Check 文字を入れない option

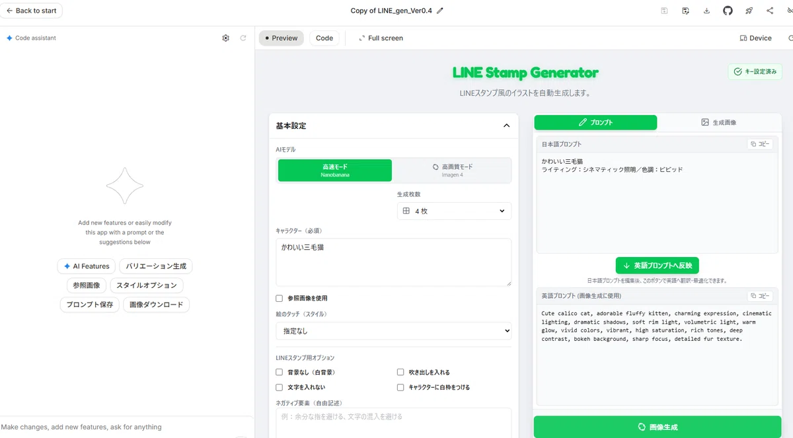[280, 387]
